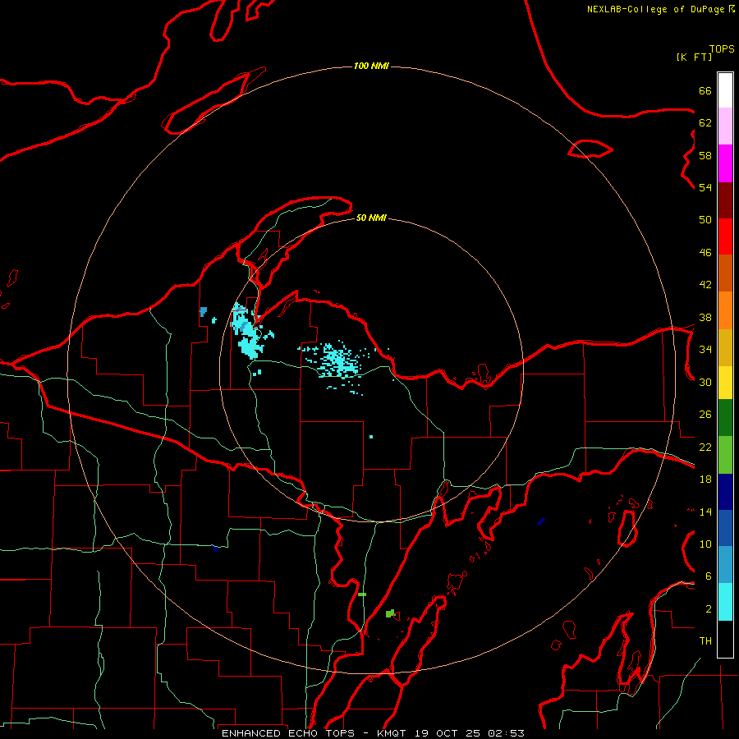Select the magenta legend swatch
Viewport: 739px width, 739px height.
click(725, 163)
